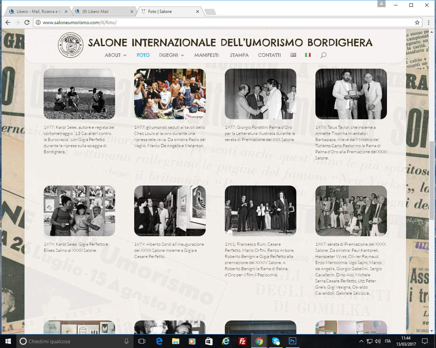Click the ITA input language indicator
The width and height of the screenshot is (436, 348).
(388, 341)
